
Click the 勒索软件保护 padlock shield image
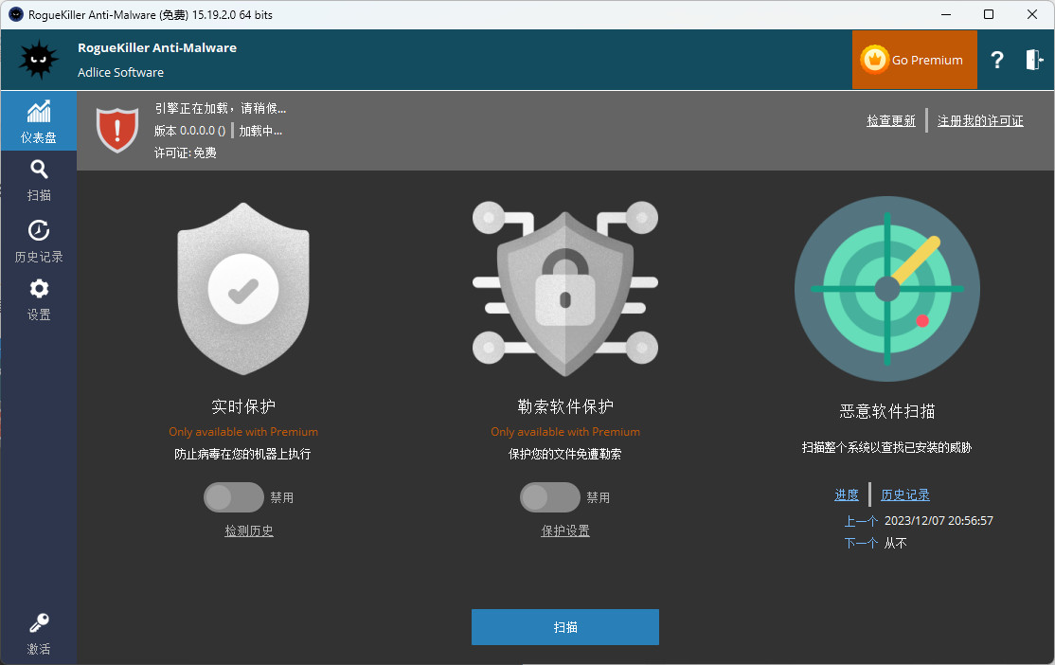565,289
